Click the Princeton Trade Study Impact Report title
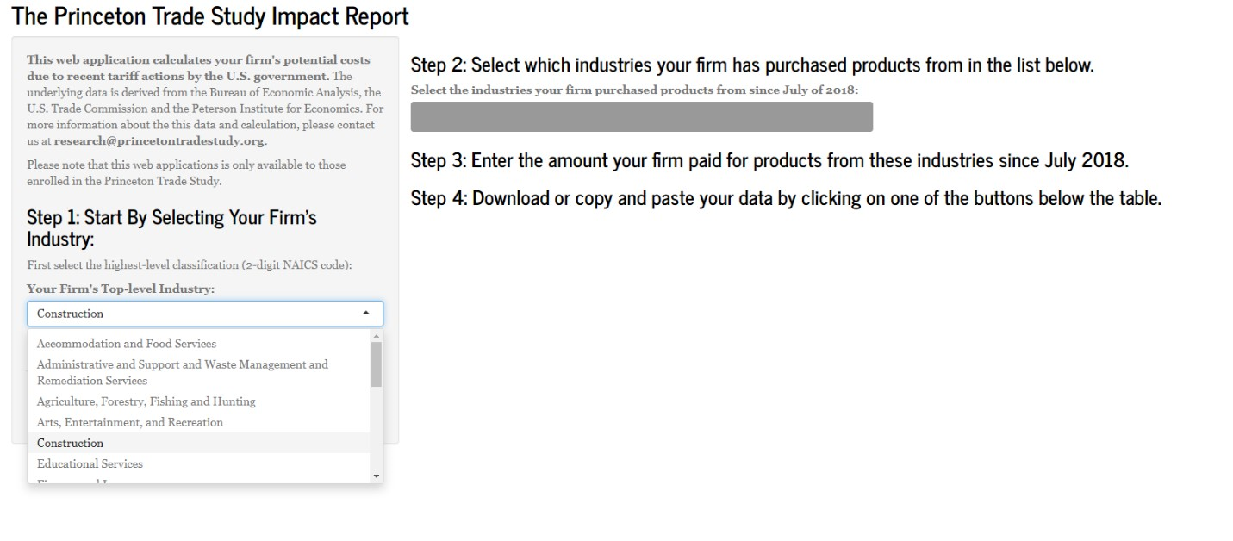The width and height of the screenshot is (1233, 541). point(210,16)
